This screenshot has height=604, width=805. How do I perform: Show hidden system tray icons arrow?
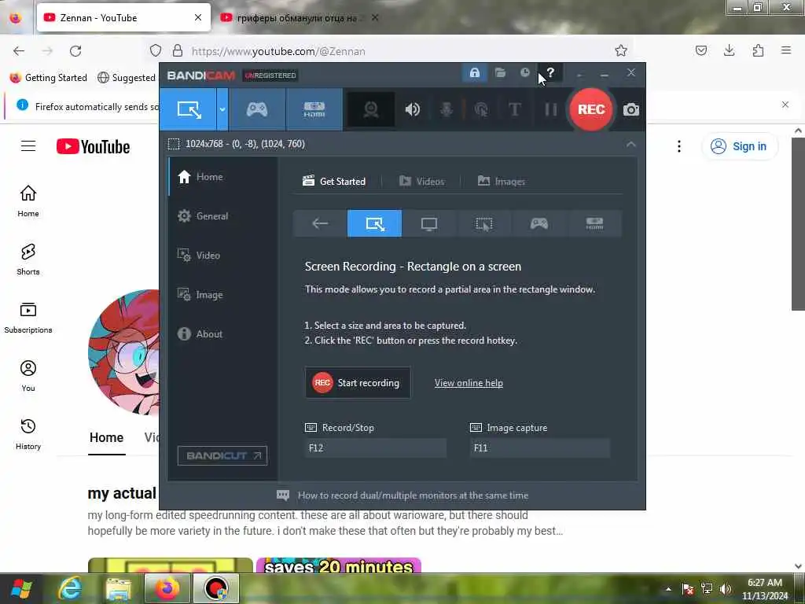pyautogui.click(x=668, y=589)
